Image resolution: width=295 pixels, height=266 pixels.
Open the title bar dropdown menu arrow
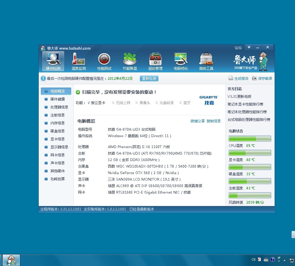pos(249,47)
